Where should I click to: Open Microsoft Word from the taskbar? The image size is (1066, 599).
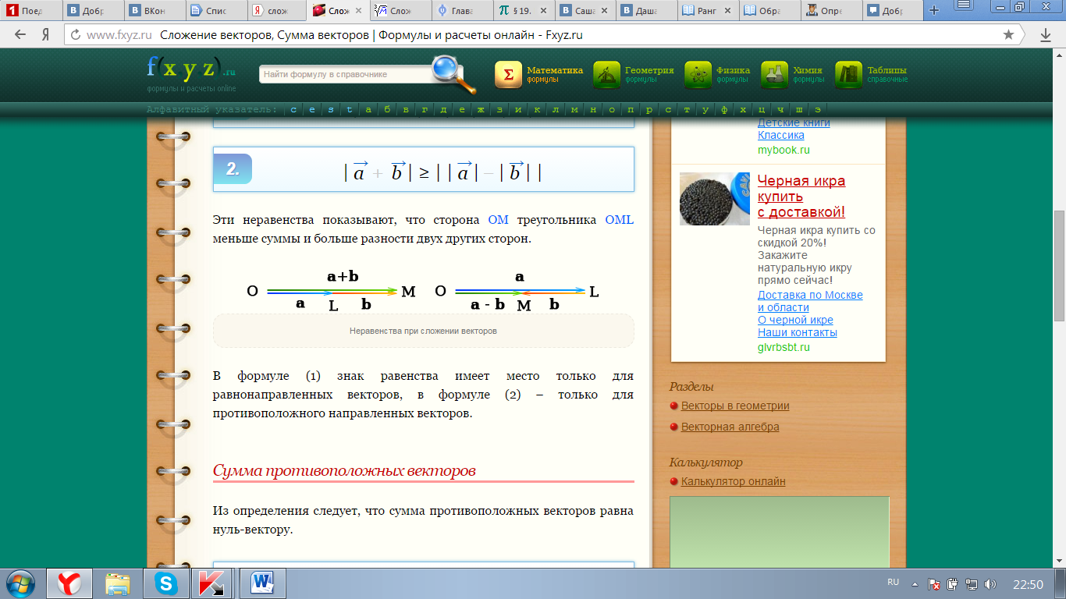pos(262,583)
